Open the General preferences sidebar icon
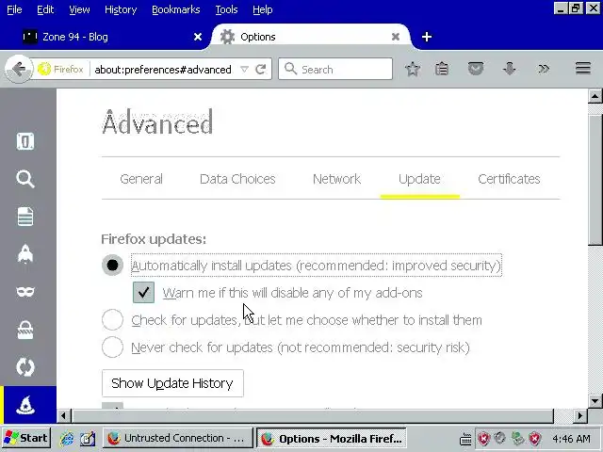This screenshot has height=452, width=603. [25, 141]
